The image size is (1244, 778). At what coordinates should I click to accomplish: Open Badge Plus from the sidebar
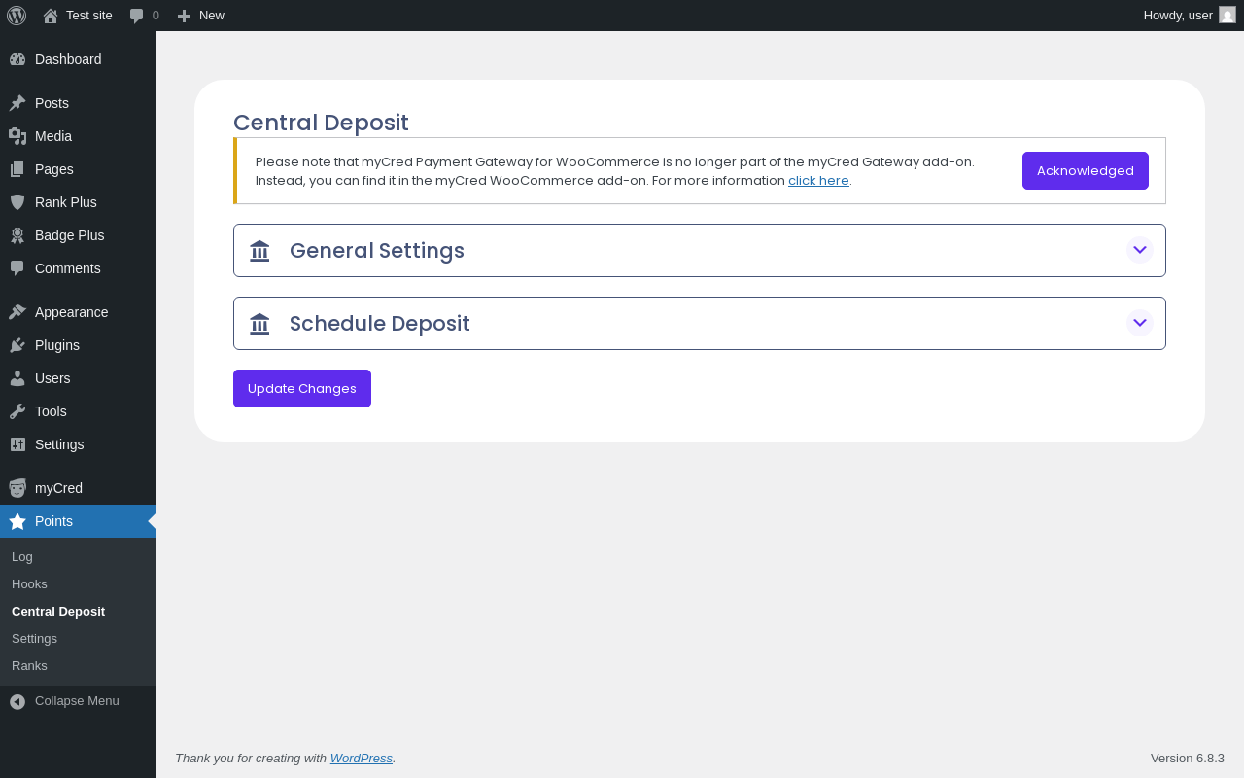click(69, 235)
